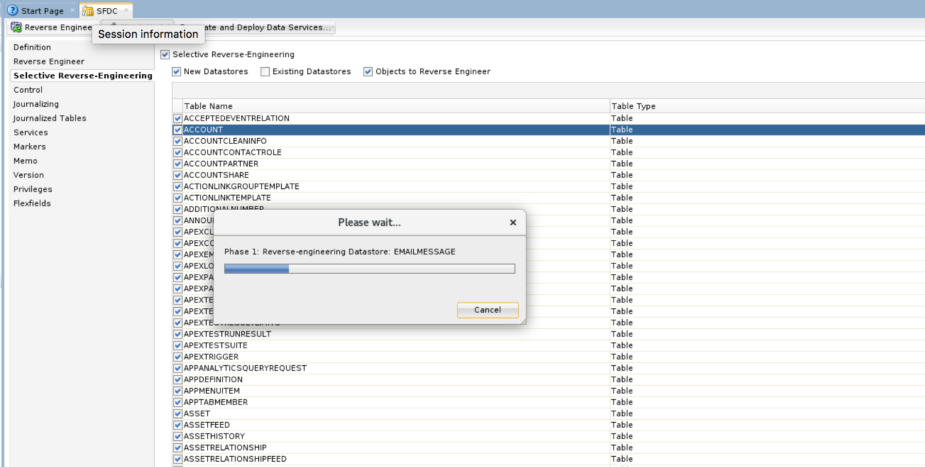Open the Definition section
Image resolution: width=925 pixels, height=467 pixels.
coord(32,47)
